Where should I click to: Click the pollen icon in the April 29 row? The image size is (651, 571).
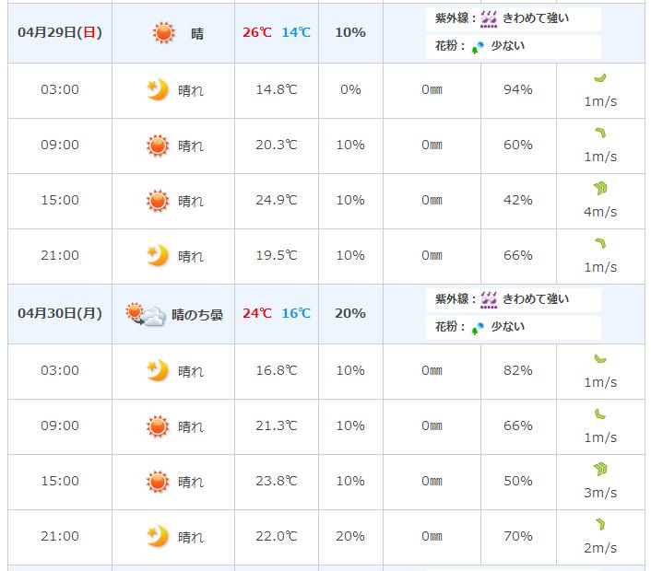(x=477, y=47)
